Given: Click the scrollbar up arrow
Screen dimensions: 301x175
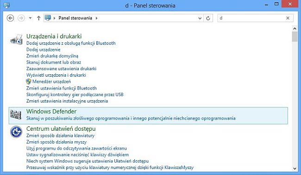Looking at the screenshot, I should click(295, 29).
